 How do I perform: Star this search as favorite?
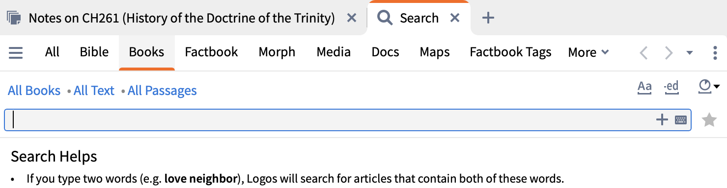709,120
